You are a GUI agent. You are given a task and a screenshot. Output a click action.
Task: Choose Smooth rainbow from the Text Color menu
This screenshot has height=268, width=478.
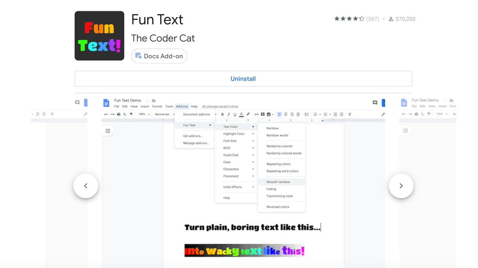point(281,182)
